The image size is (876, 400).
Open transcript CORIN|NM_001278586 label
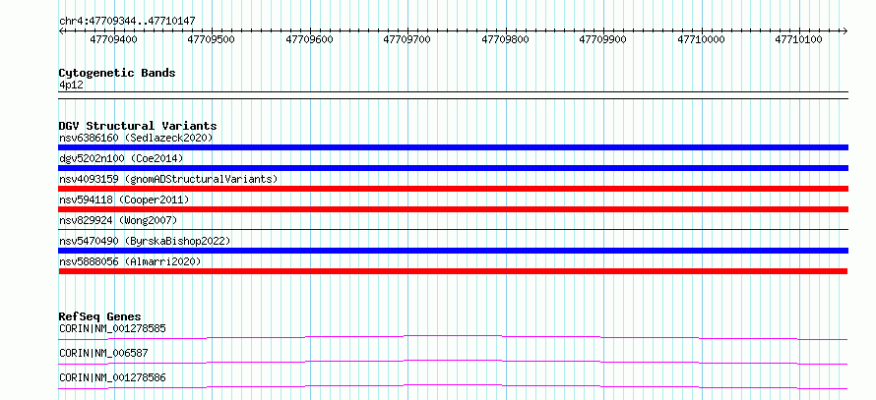coord(112,377)
